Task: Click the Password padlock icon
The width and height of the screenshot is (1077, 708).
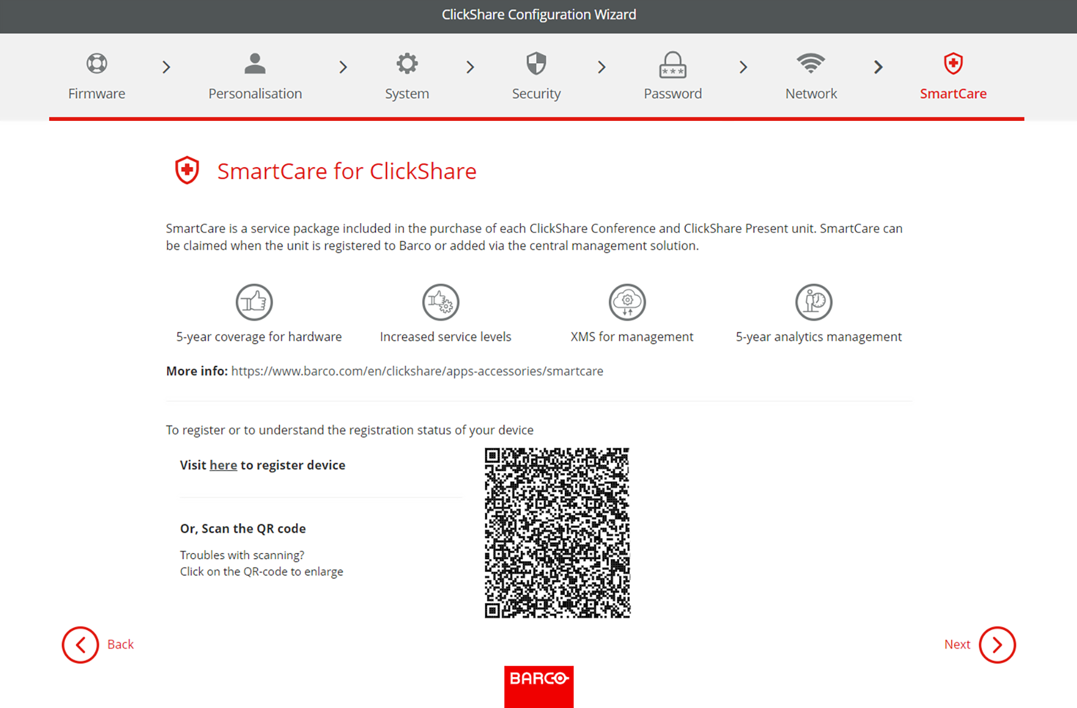Action: (x=672, y=65)
